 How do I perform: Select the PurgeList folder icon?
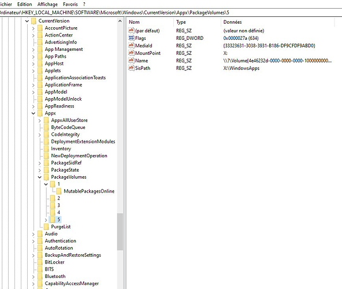tap(46, 227)
